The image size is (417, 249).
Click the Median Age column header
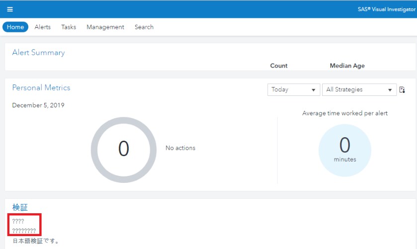point(347,66)
